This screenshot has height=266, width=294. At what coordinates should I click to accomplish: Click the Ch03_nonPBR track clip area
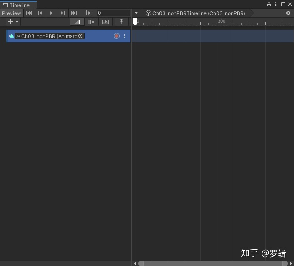pyautogui.click(x=212, y=36)
